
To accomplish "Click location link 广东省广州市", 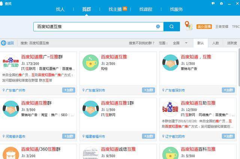I will [15, 90].
